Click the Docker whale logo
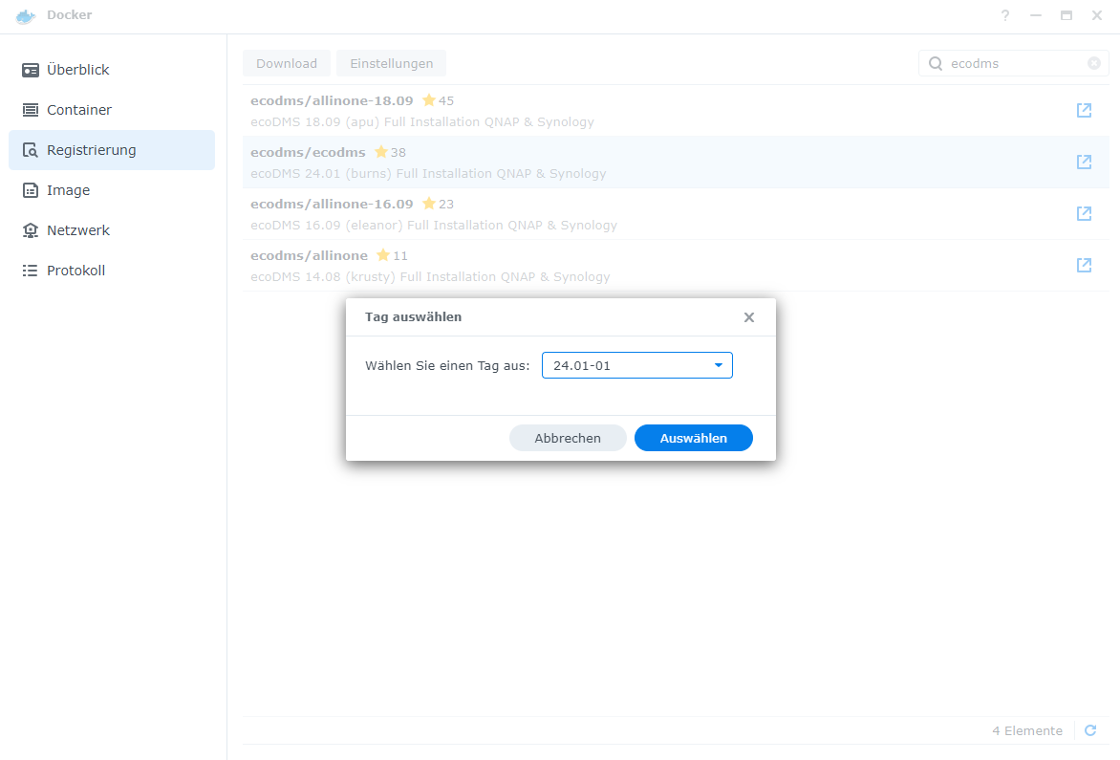 coord(26,15)
